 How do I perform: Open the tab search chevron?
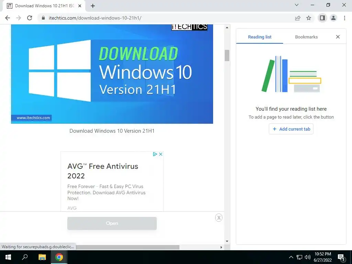pos(297,5)
